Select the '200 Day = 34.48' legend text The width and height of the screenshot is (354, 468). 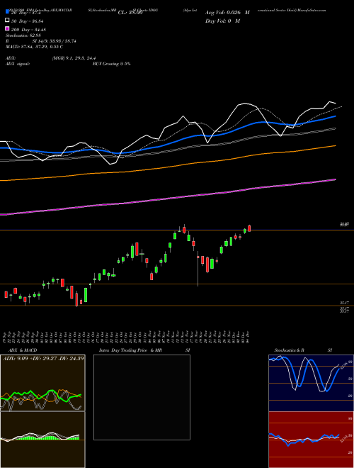[28, 29]
